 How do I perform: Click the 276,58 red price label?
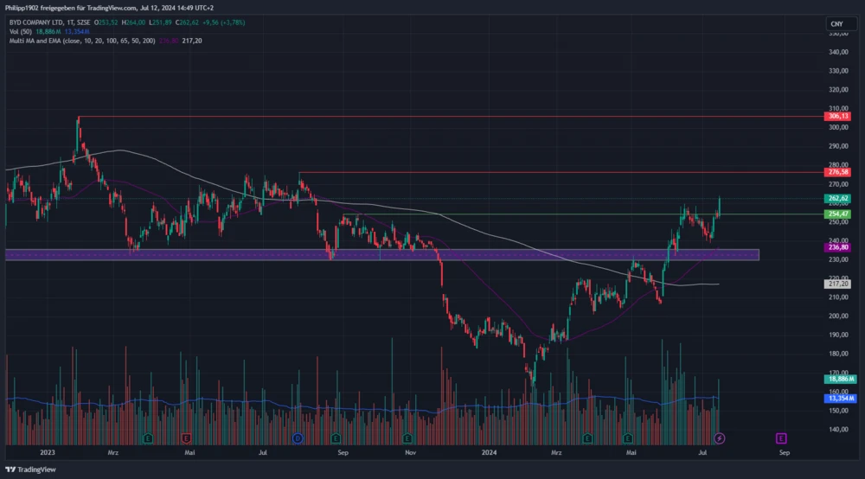(837, 172)
